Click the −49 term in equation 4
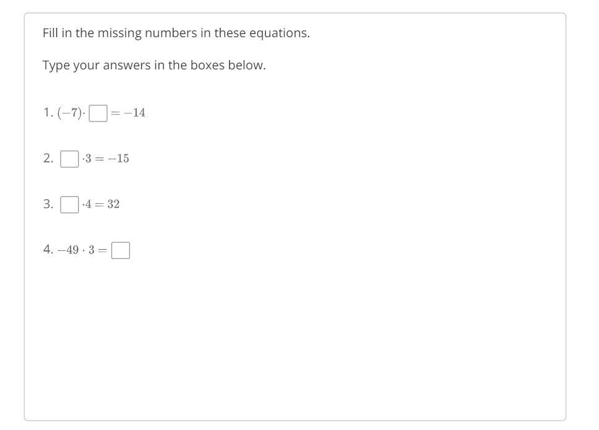This screenshot has width=599, height=430. (68, 250)
